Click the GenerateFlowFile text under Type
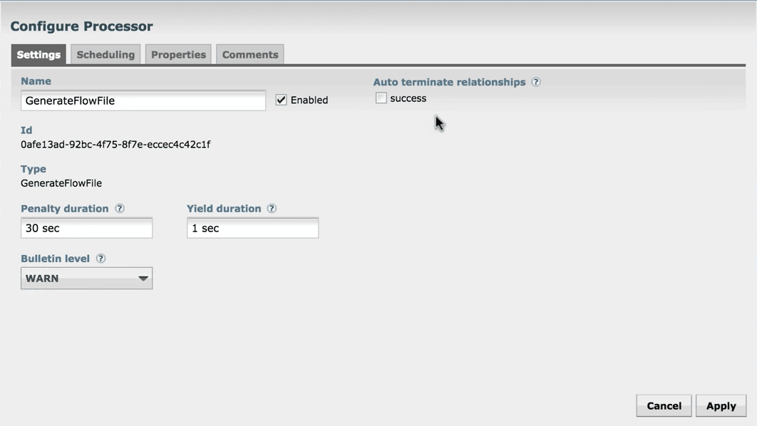 [61, 183]
